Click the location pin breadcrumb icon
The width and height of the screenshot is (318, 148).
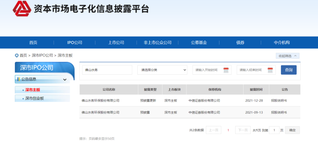coord(17,55)
